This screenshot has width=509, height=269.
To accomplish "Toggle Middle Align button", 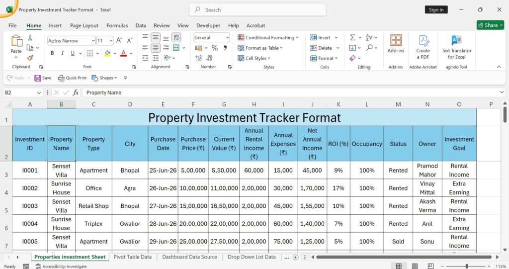I will 156,37.
